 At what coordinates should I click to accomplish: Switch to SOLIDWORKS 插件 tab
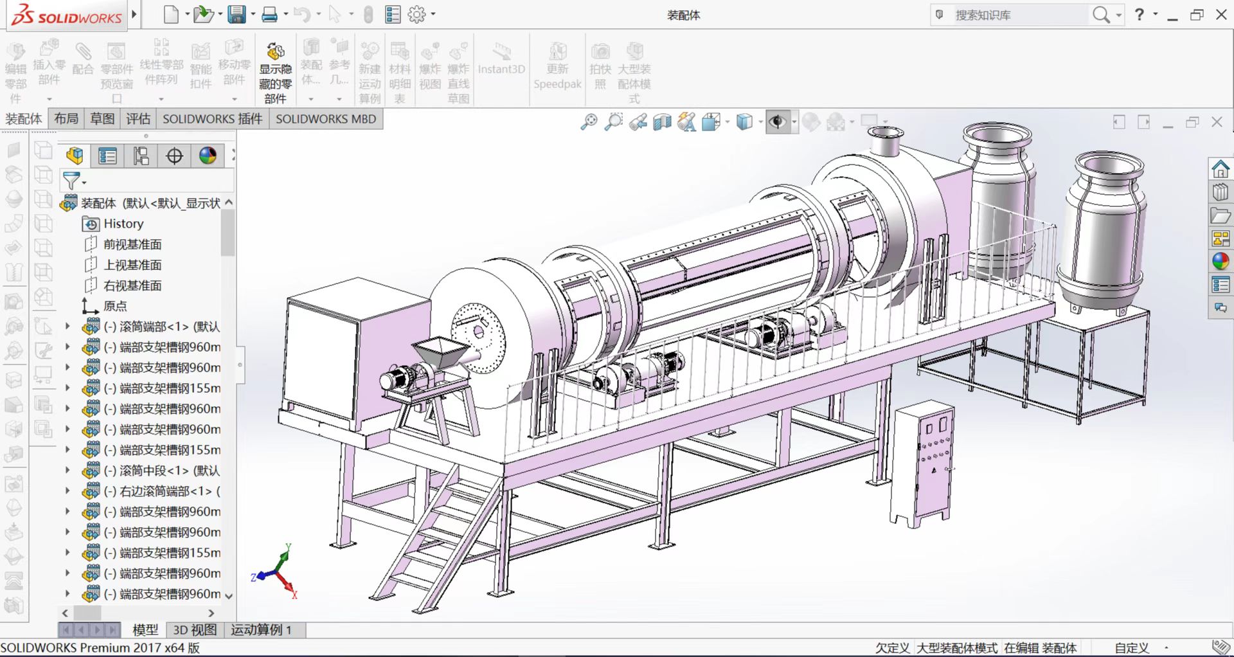pyautogui.click(x=212, y=119)
